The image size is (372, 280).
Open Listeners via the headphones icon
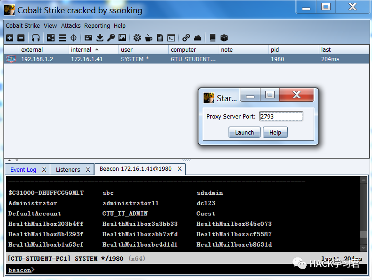pyautogui.click(x=36, y=38)
